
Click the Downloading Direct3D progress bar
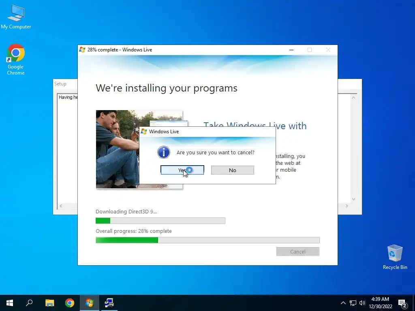160,221
